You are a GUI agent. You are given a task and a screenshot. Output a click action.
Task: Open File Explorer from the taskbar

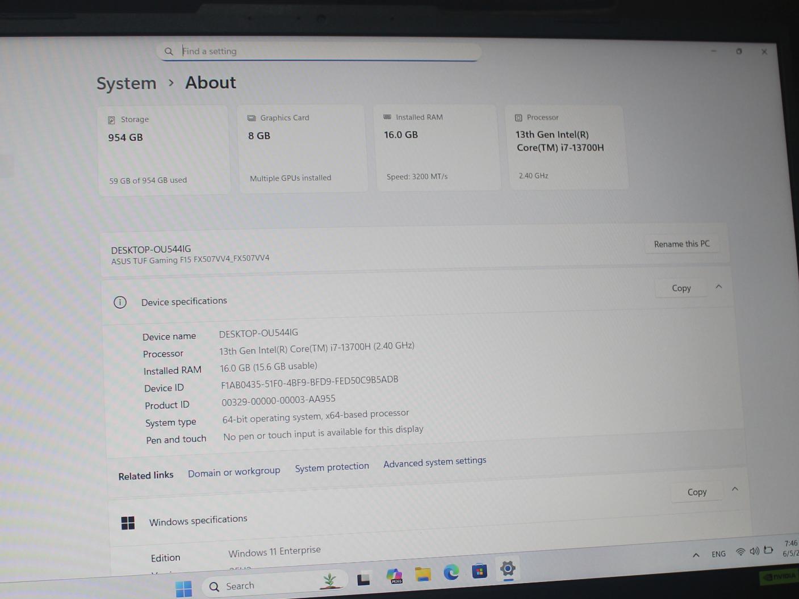[422, 574]
